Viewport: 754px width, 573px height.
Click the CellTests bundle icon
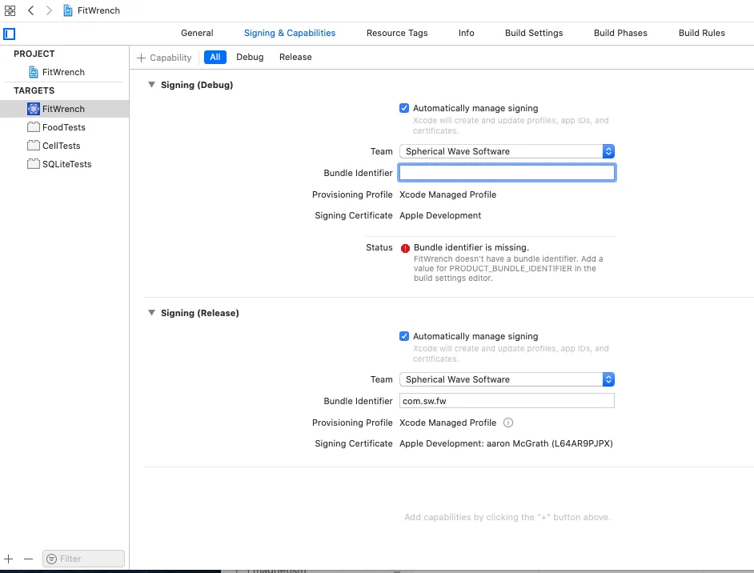click(33, 146)
